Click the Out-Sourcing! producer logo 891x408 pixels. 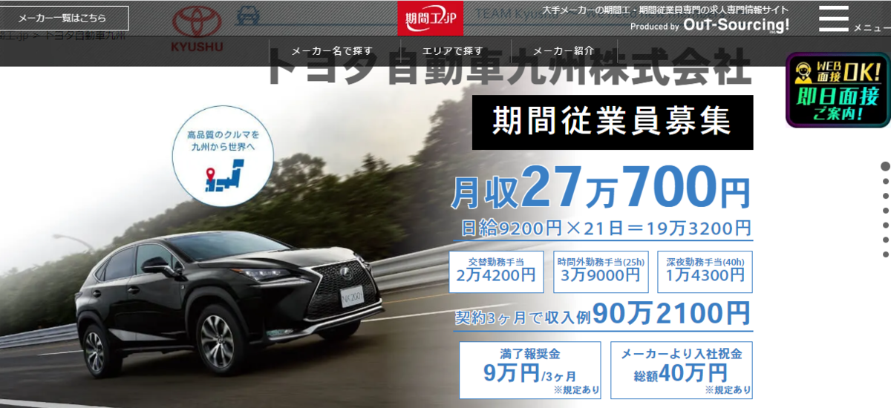click(x=737, y=25)
